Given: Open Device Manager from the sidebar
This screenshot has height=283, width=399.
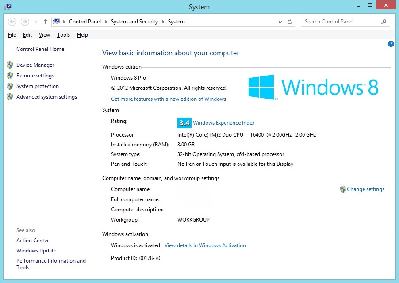Looking at the screenshot, I should pos(35,65).
